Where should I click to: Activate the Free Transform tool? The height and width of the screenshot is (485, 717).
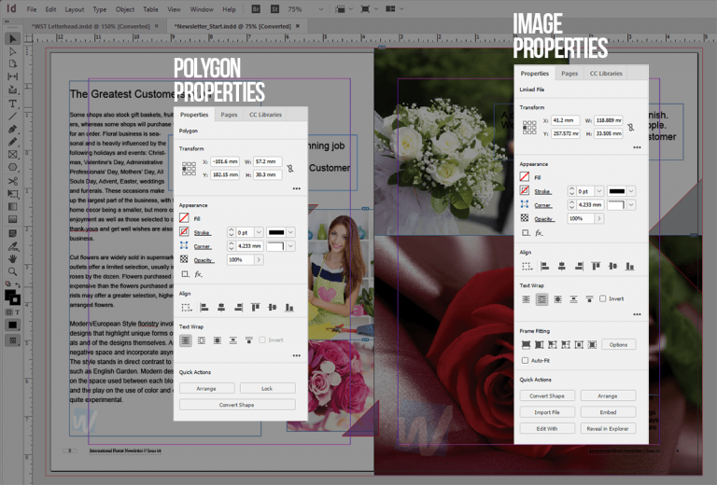click(13, 194)
